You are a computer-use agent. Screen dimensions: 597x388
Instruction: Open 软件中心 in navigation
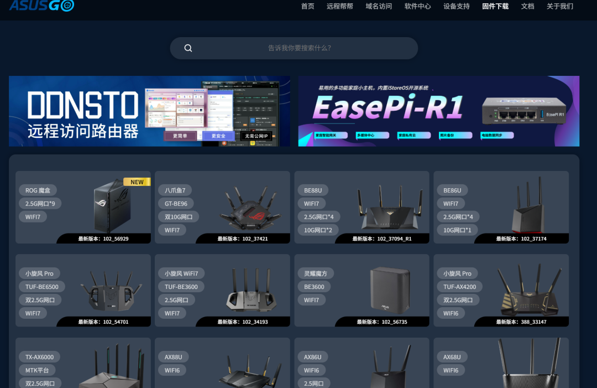coord(417,6)
